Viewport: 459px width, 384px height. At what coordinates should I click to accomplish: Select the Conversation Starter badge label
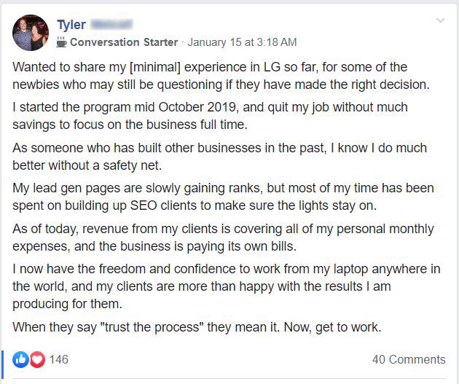pos(124,42)
